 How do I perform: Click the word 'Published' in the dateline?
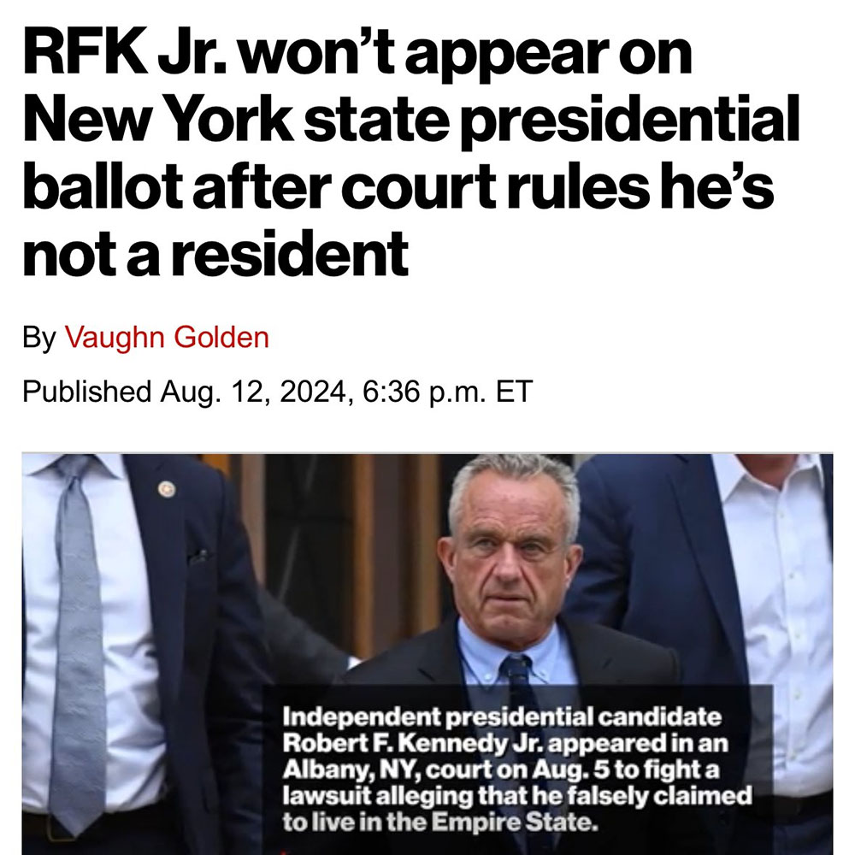[84, 392]
